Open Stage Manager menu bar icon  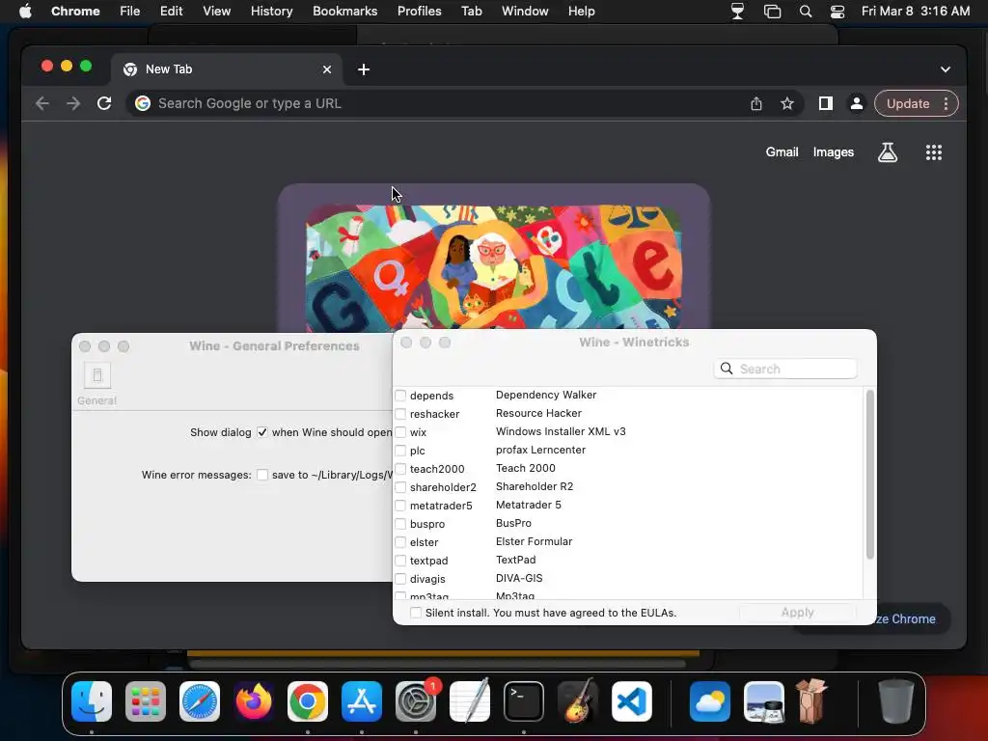[772, 12]
